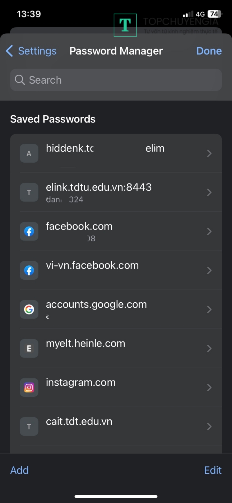Viewport: 232px width, 503px height.
Task: Open the vi-vn.facebook.com password entry
Action: point(116,270)
